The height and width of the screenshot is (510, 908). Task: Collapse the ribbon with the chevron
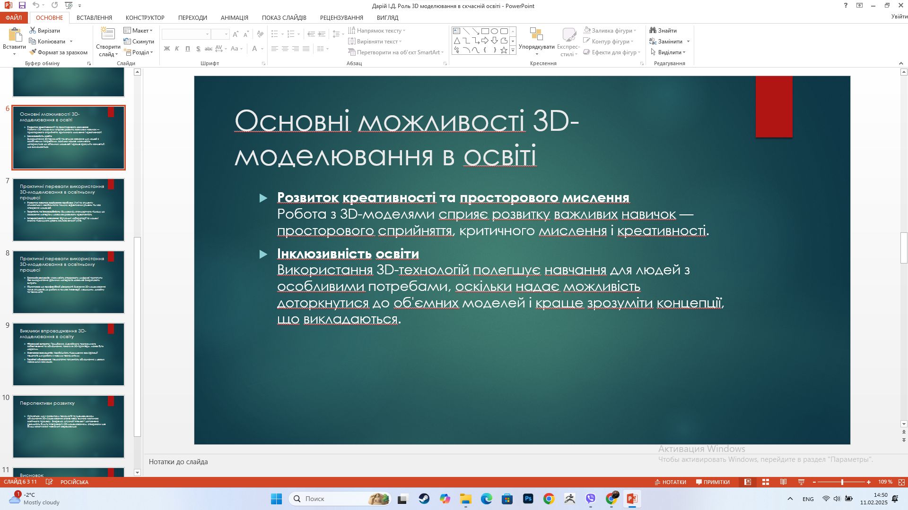click(901, 63)
